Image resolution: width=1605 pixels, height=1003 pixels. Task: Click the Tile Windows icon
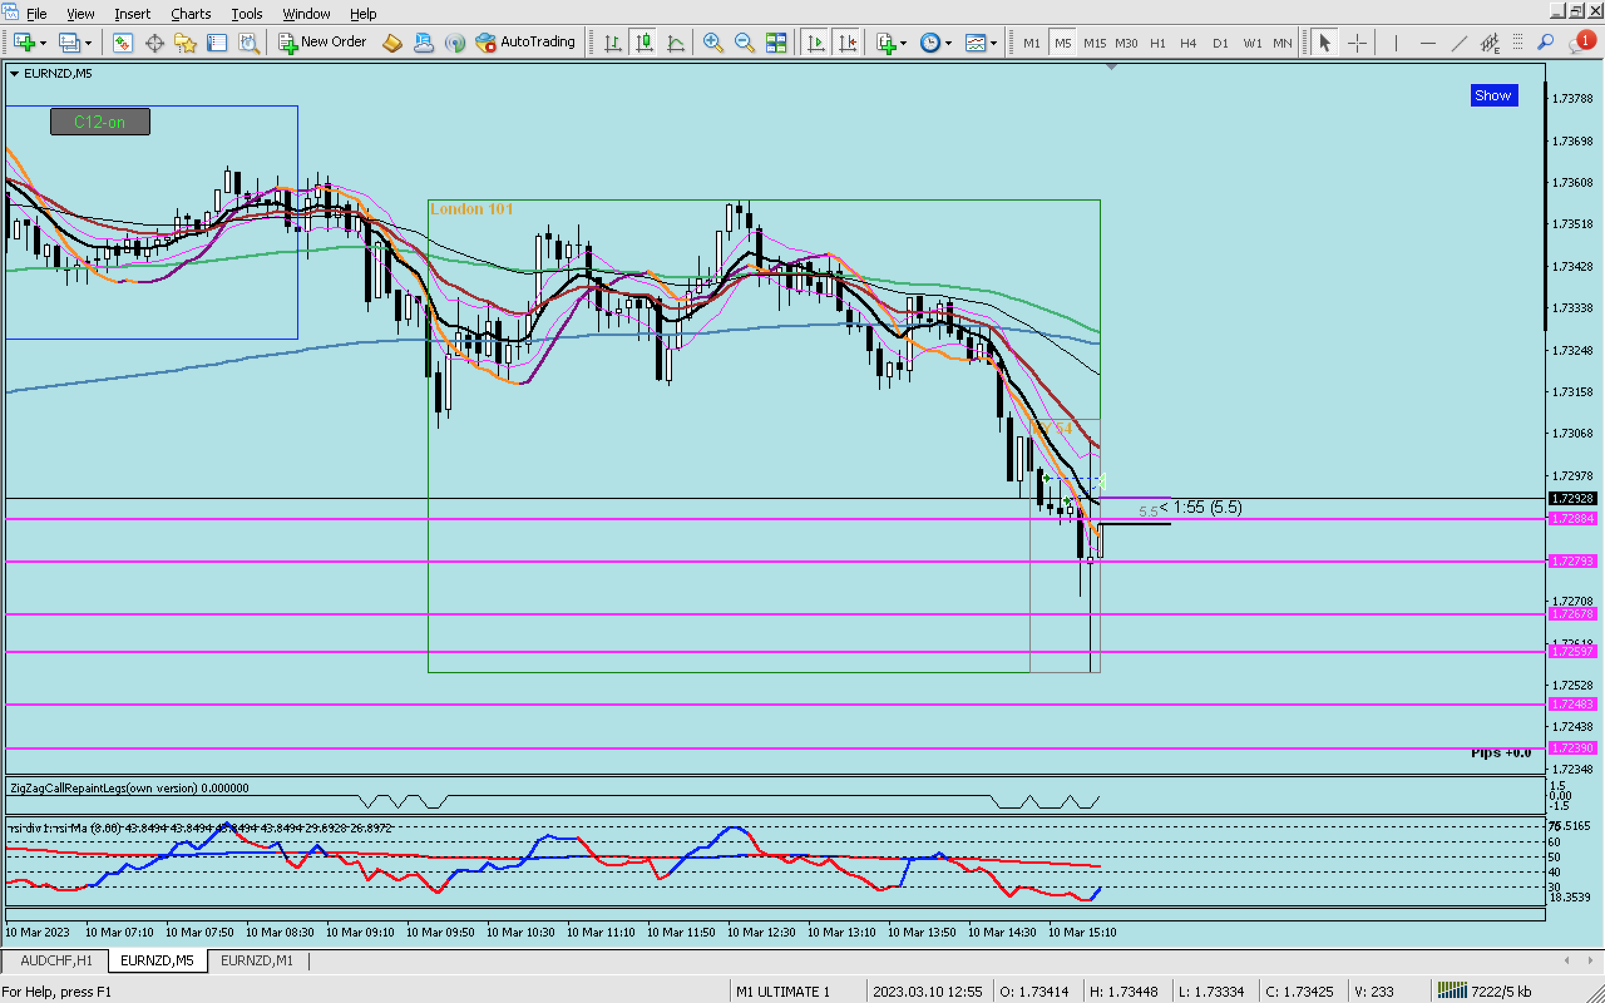776,43
